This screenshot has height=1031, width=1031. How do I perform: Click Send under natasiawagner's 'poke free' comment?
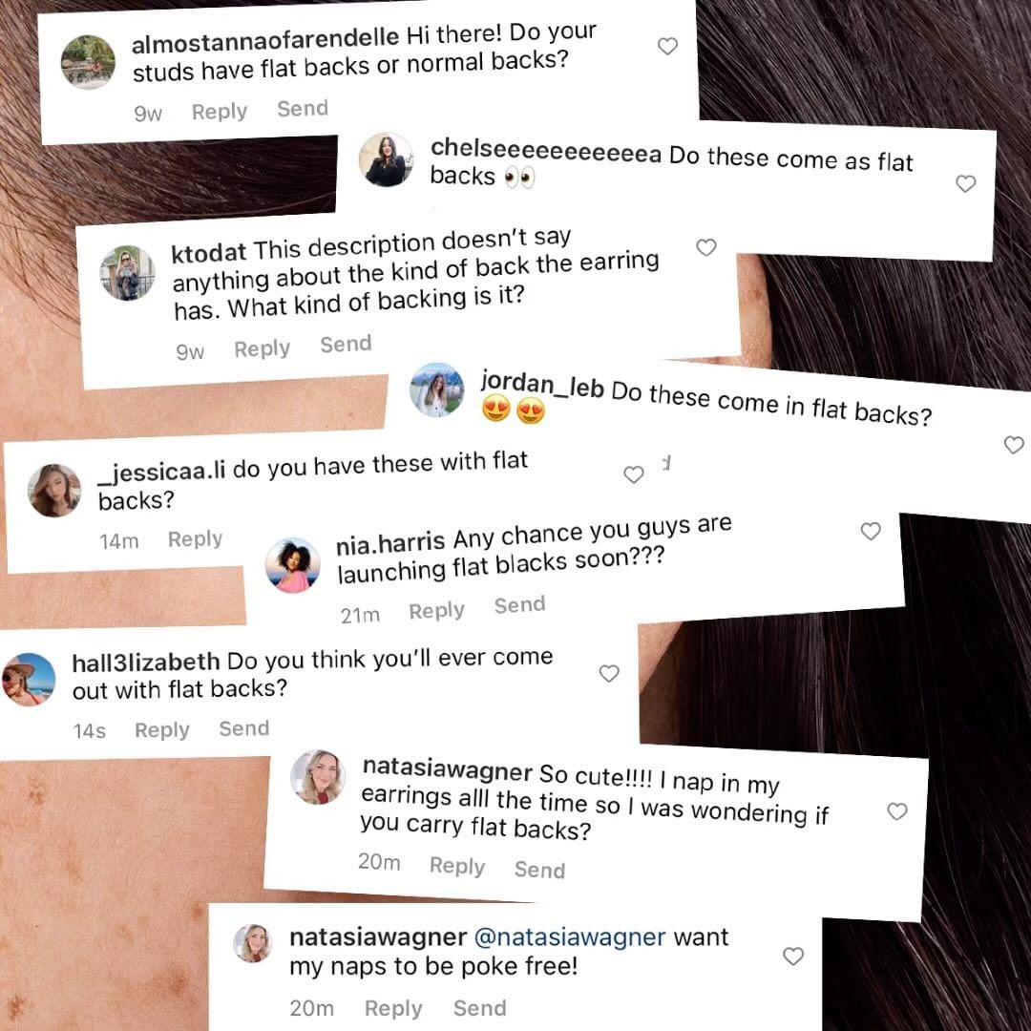[479, 1008]
